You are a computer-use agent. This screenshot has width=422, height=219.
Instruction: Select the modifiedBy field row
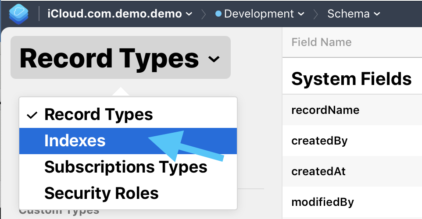[x=352, y=202]
